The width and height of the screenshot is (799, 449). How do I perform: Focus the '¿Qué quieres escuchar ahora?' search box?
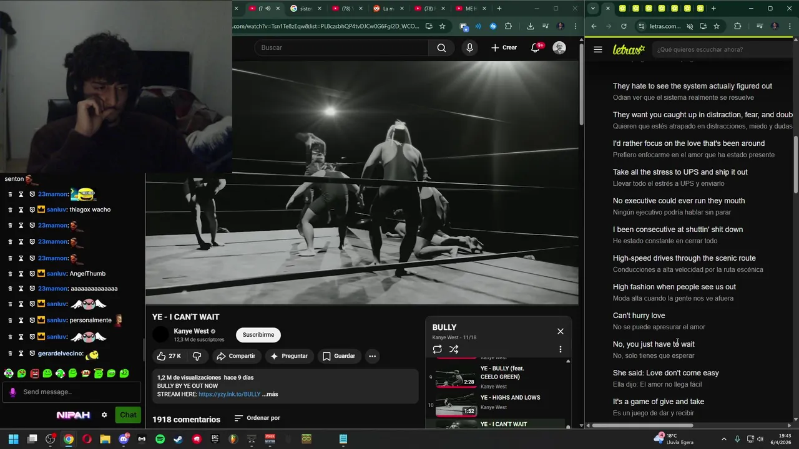click(721, 49)
